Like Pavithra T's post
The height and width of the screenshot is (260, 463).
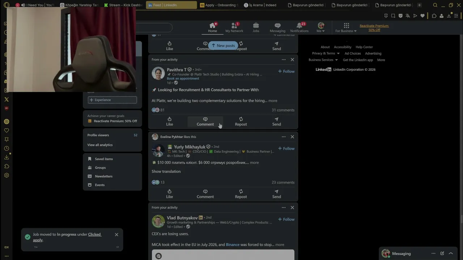coord(170,121)
